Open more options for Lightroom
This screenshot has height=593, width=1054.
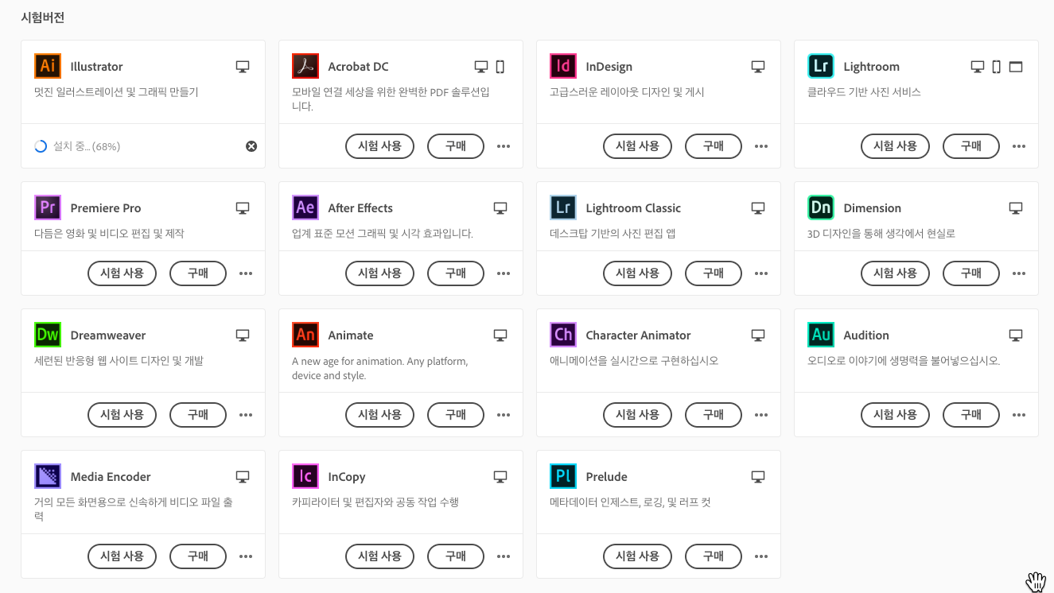coord(1019,146)
